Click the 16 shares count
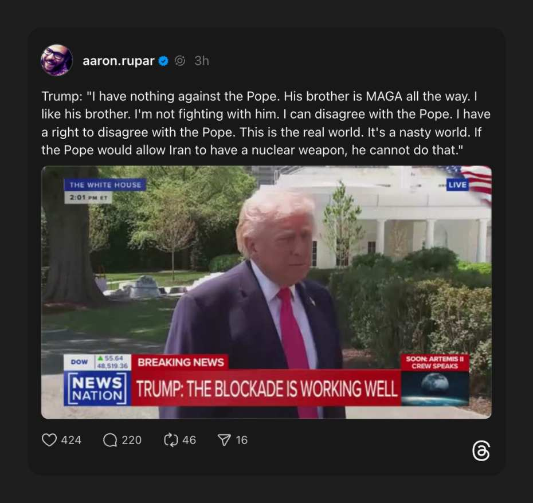 pos(242,440)
